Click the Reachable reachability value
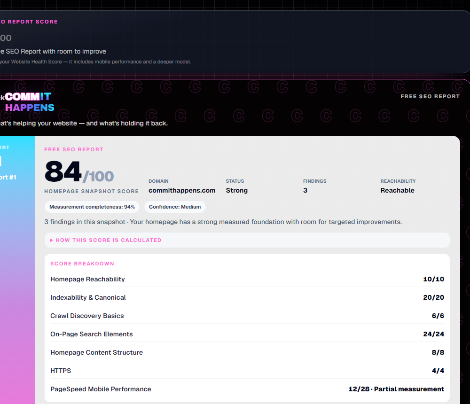The image size is (470, 404). click(398, 190)
